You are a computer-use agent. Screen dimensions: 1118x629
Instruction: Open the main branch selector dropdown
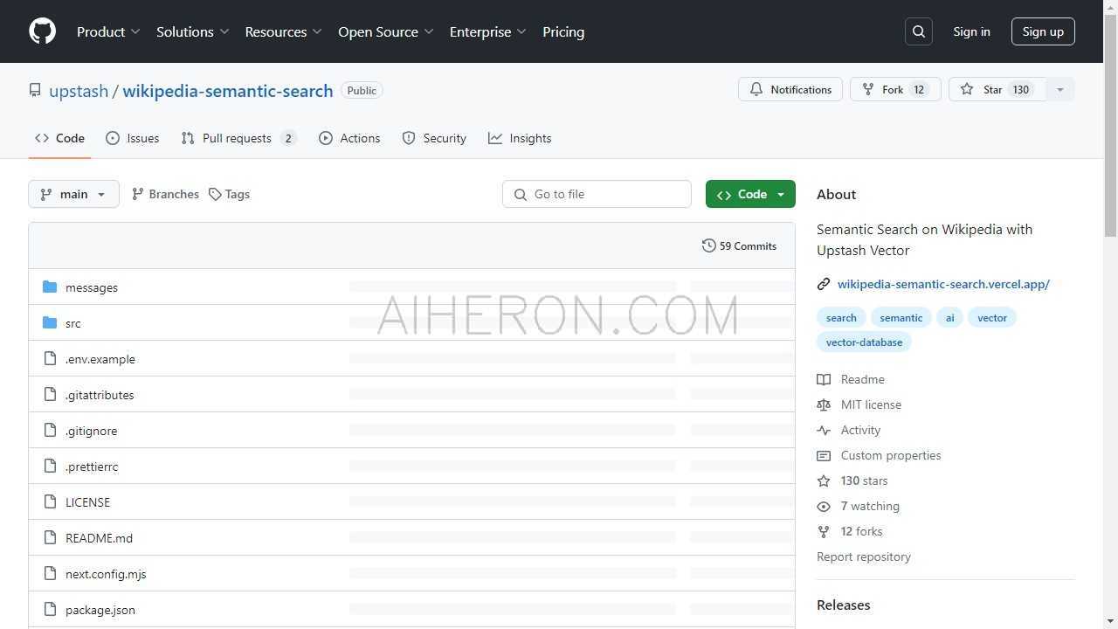tap(73, 194)
